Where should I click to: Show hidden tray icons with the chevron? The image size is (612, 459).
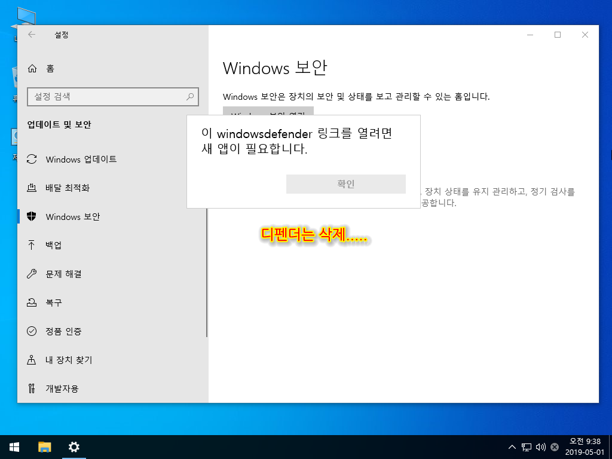512,447
